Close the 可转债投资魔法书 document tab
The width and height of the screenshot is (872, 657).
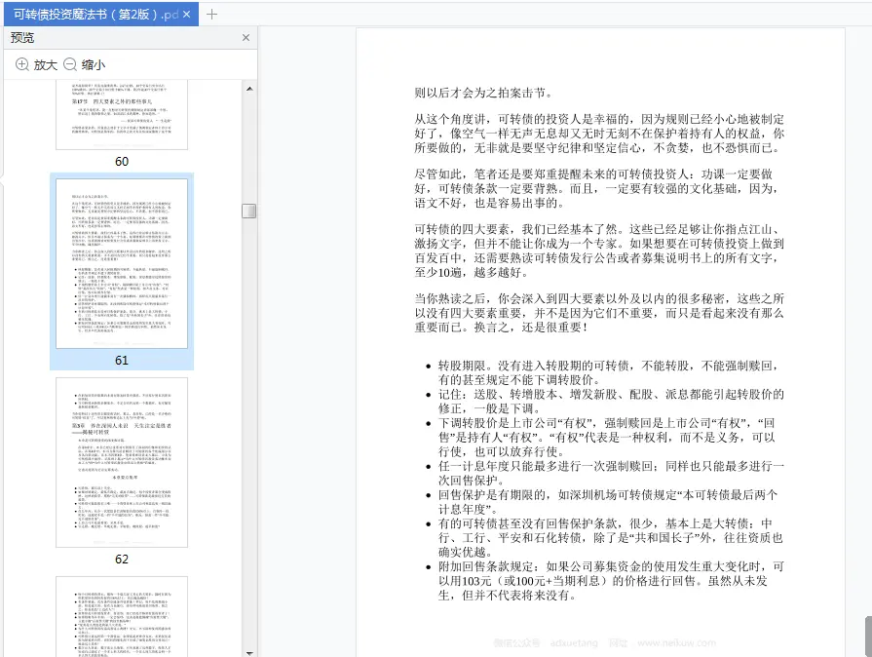click(187, 15)
